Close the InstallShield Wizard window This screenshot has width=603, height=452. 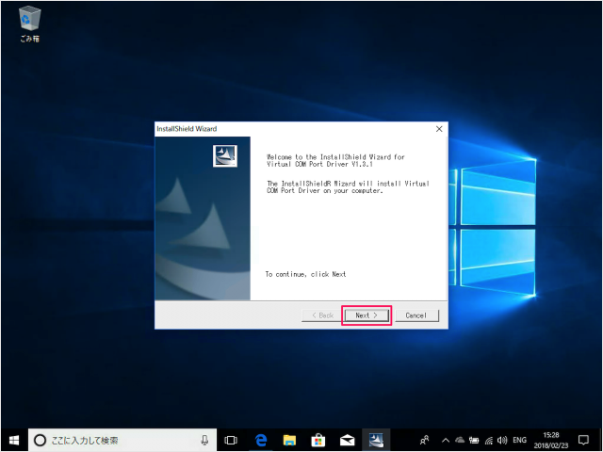tap(439, 129)
